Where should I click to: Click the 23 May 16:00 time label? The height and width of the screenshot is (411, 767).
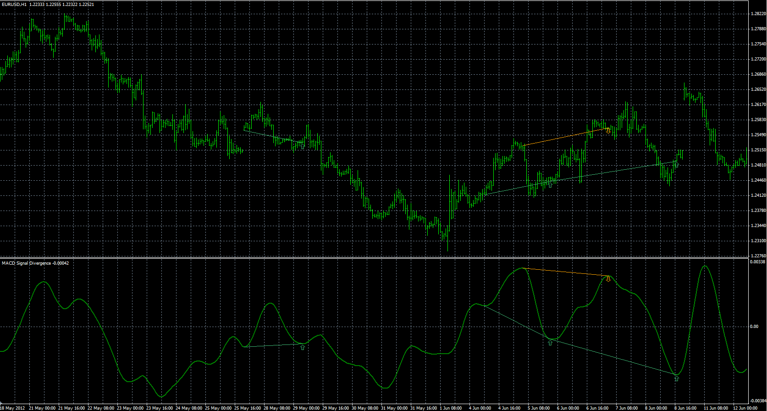pos(160,408)
